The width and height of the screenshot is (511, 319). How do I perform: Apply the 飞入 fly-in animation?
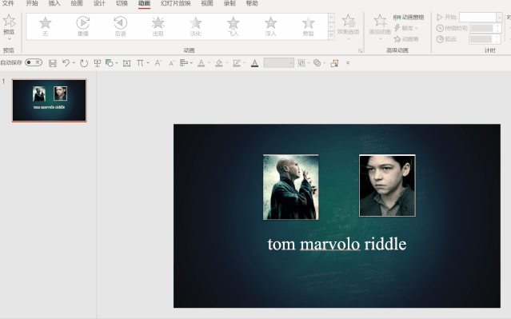pyautogui.click(x=233, y=26)
